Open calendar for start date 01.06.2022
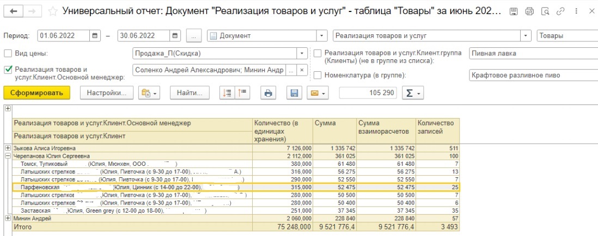 coord(96,36)
